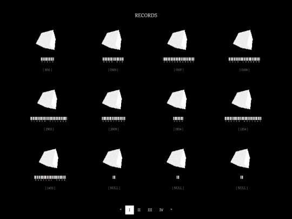Open the cube for record 2902
The height and width of the screenshot is (219, 292).
47,99
